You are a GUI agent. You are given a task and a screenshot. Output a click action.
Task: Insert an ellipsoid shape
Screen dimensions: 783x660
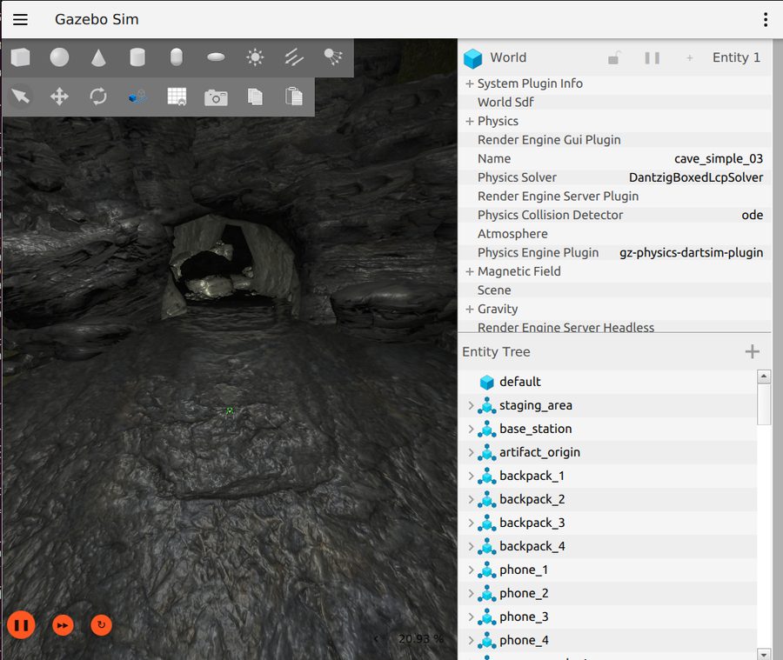coord(216,57)
